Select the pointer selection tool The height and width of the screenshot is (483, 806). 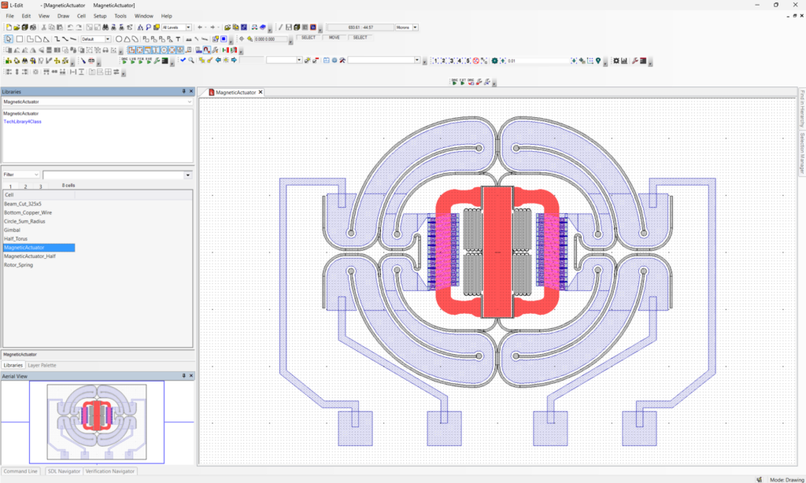click(8, 37)
